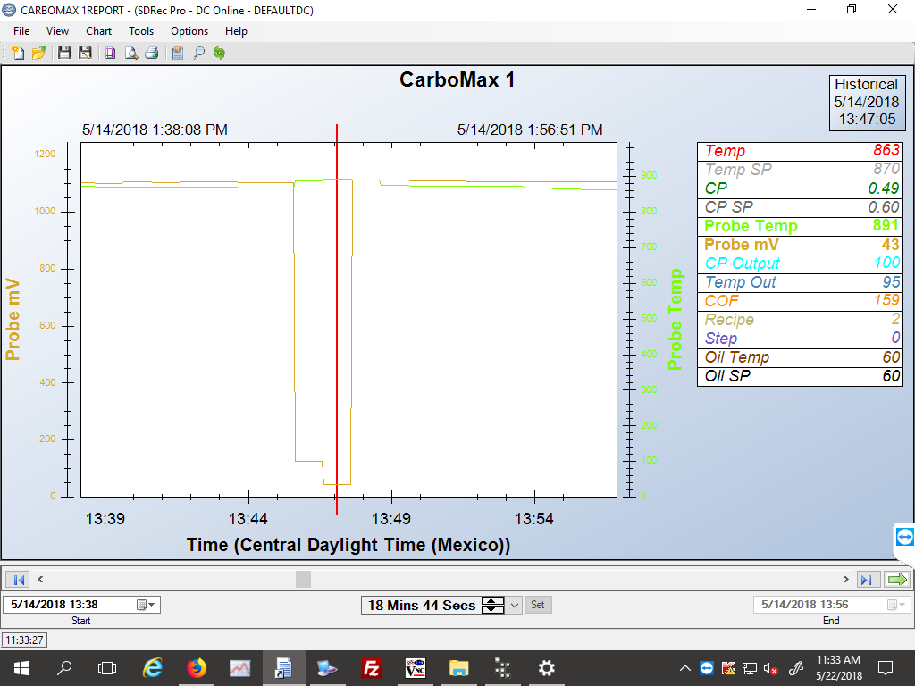Open the Chart menu
The image size is (915, 686).
tap(98, 31)
